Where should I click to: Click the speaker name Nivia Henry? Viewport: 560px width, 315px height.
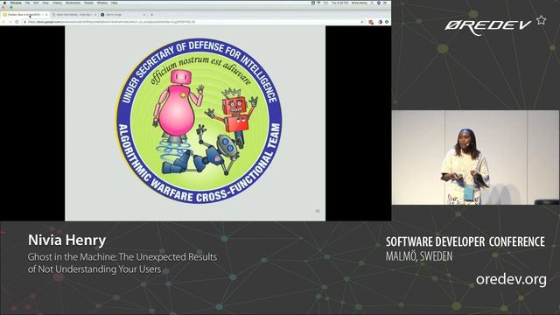[x=66, y=240]
